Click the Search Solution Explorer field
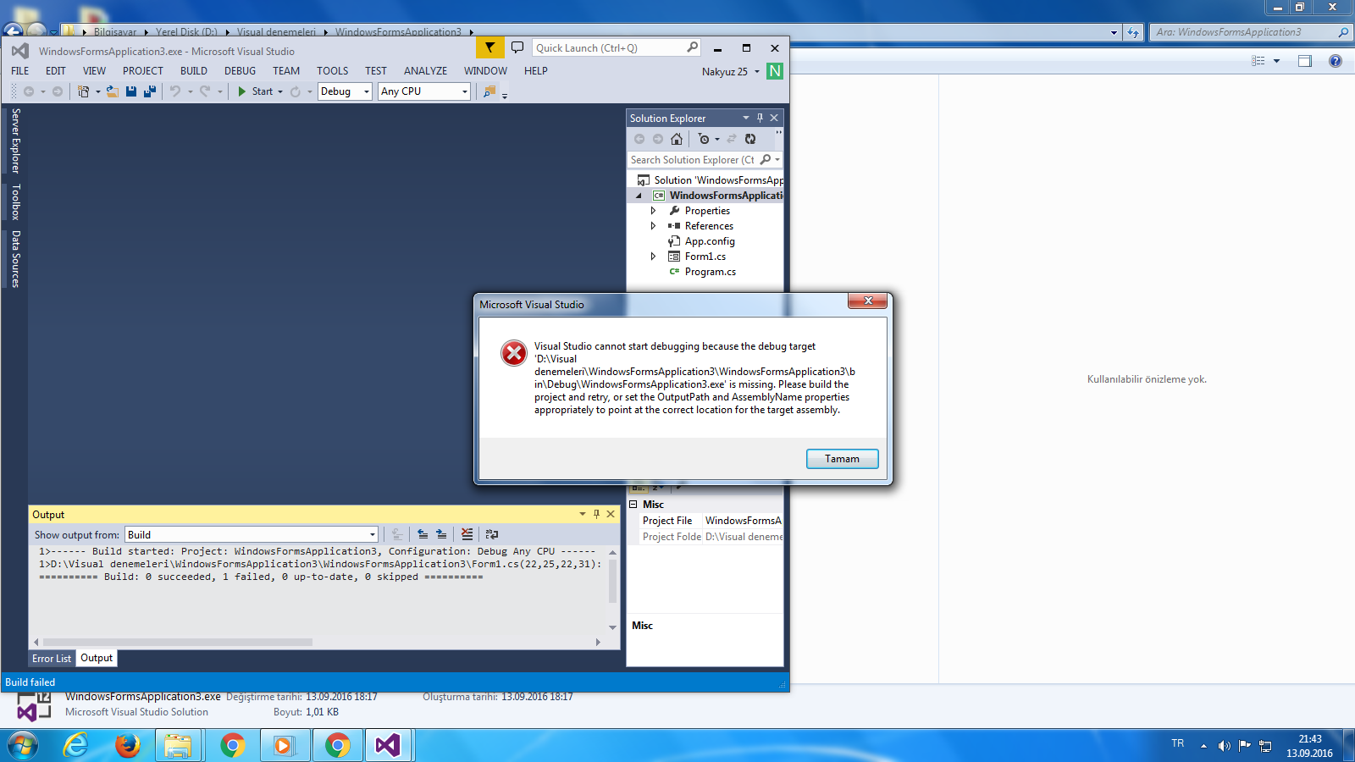Image resolution: width=1355 pixels, height=762 pixels. [x=704, y=159]
